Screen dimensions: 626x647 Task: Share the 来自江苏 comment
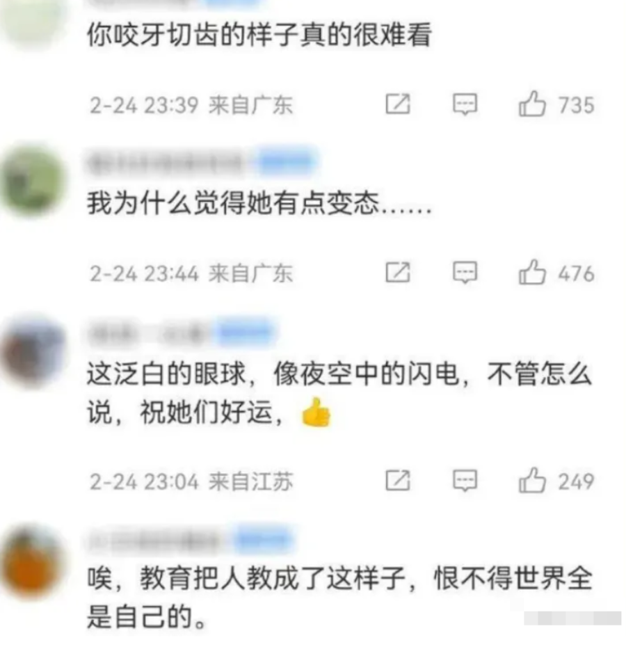pyautogui.click(x=398, y=480)
